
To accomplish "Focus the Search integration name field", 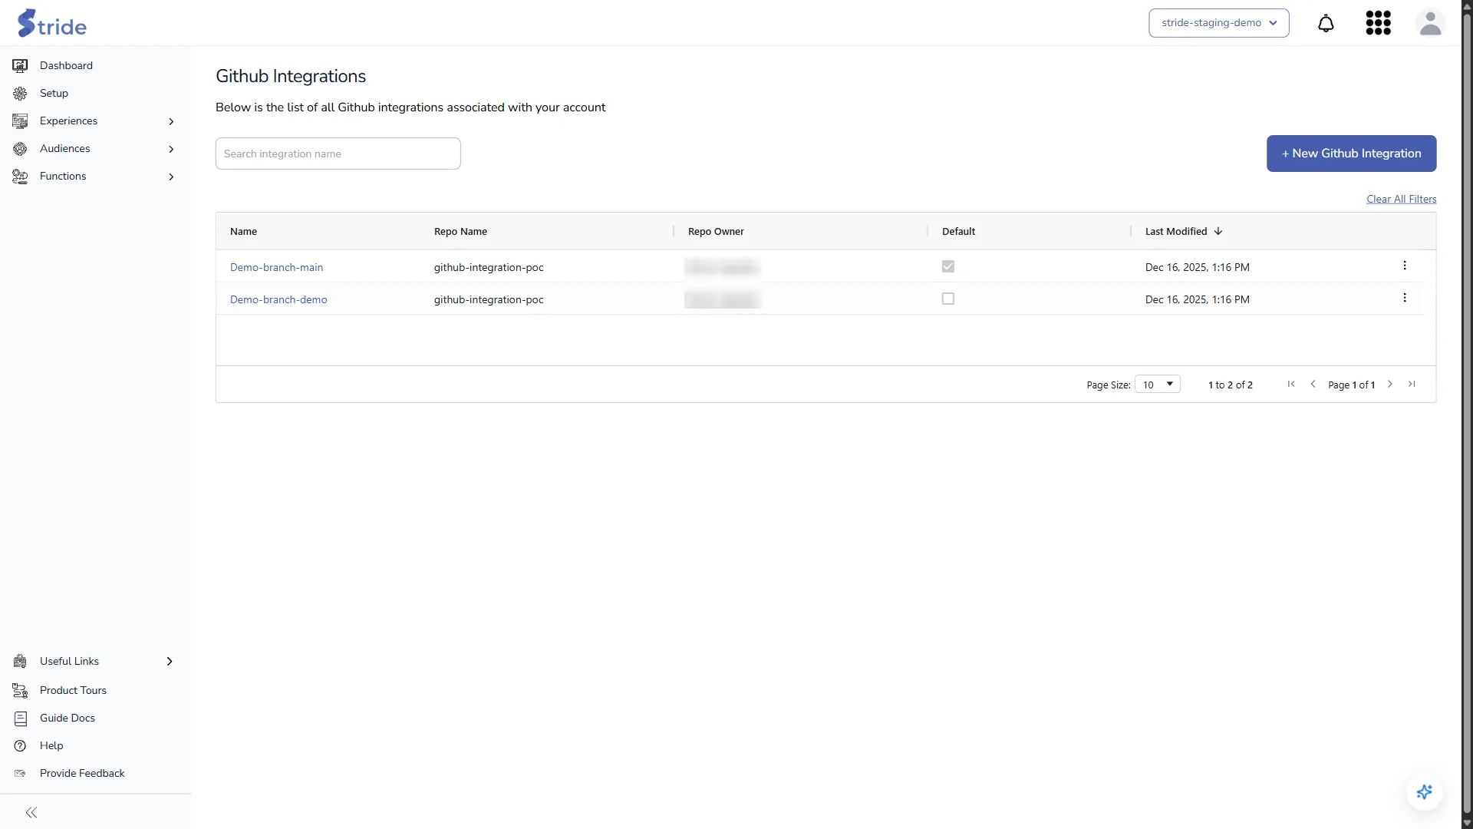I will point(338,154).
